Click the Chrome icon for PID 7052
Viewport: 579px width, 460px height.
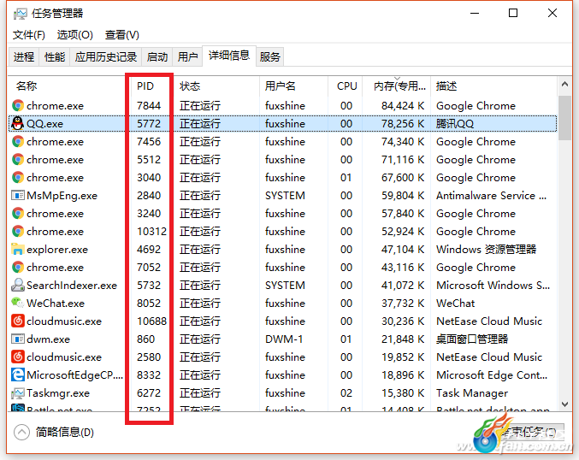click(x=18, y=268)
